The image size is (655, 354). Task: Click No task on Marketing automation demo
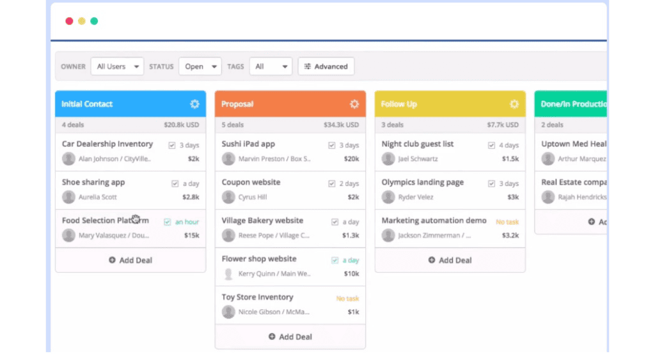click(507, 222)
